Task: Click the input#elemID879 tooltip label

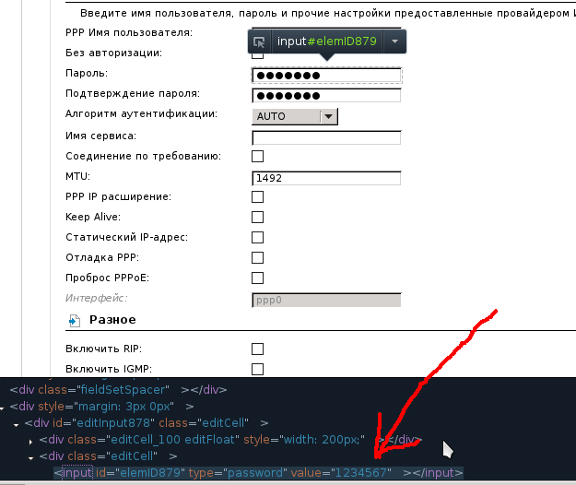Action: (x=327, y=41)
